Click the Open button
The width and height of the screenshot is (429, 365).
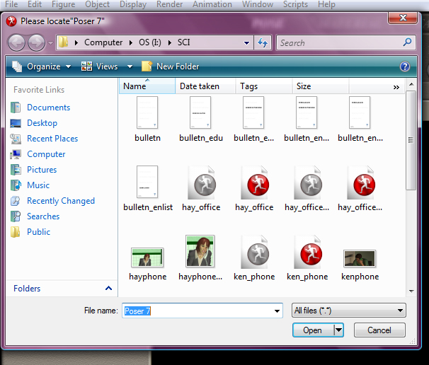(x=312, y=330)
